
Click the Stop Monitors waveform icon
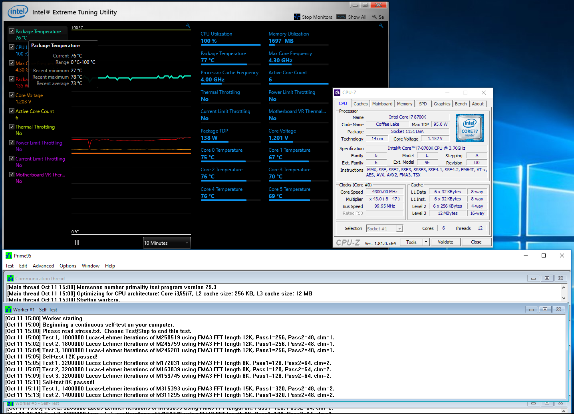click(297, 17)
